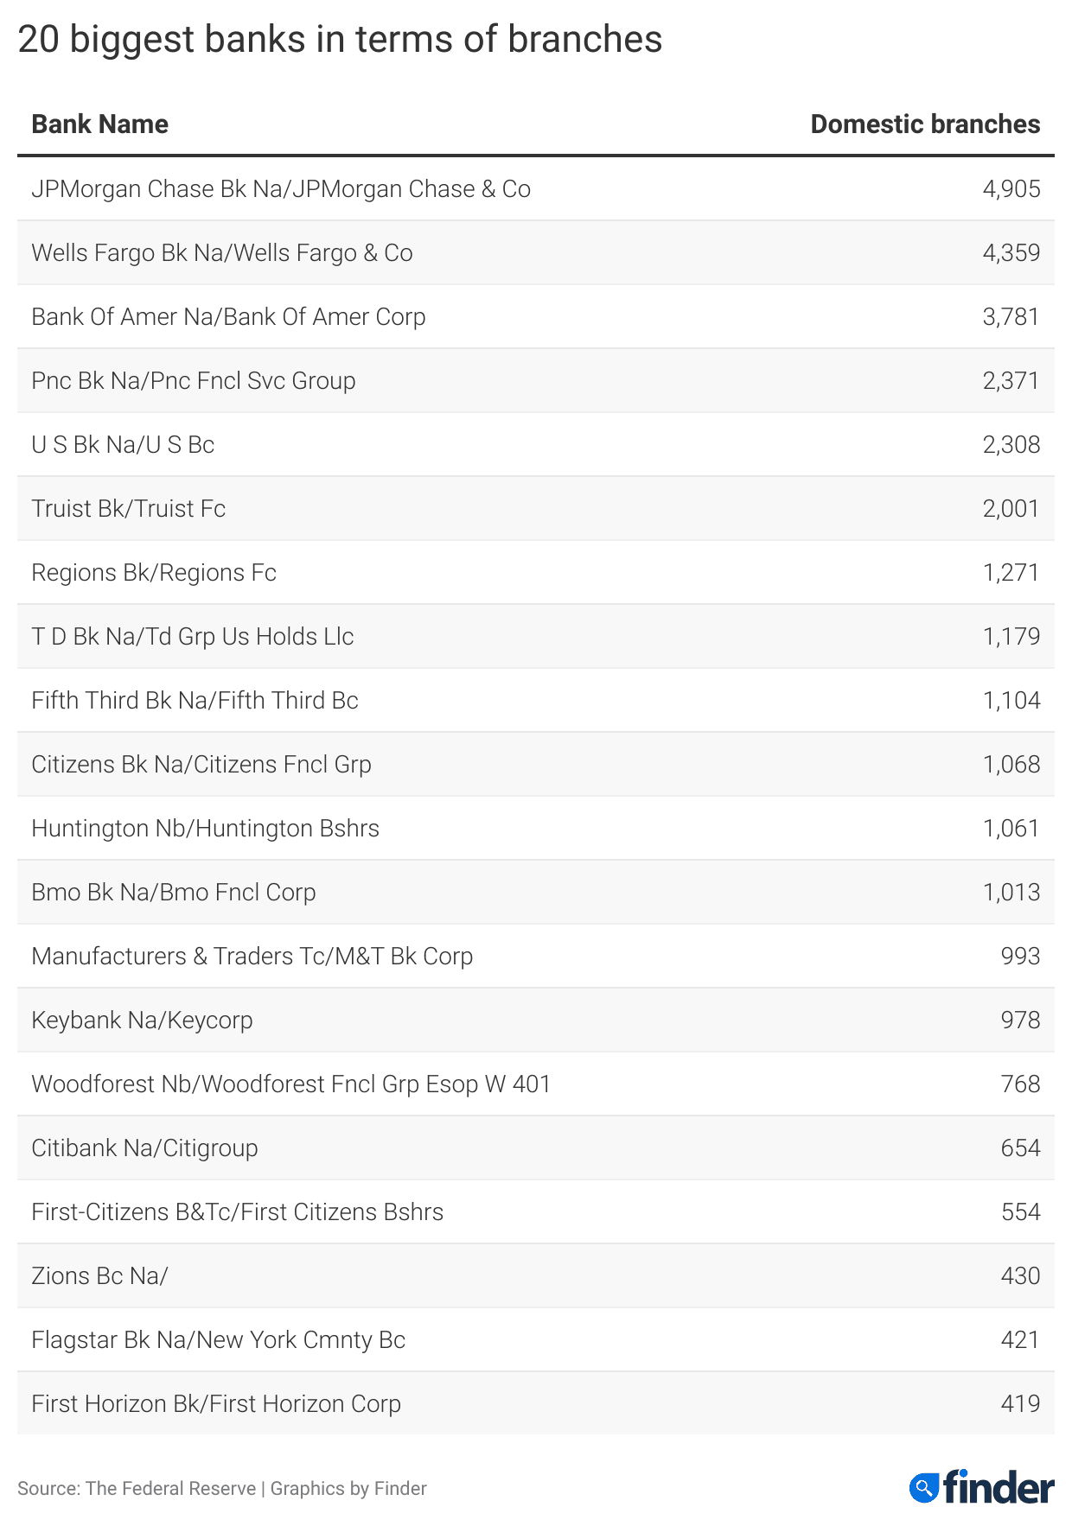Click the Finder magnifier logo icon
This screenshot has height=1526, width=1072.
pyautogui.click(x=923, y=1487)
